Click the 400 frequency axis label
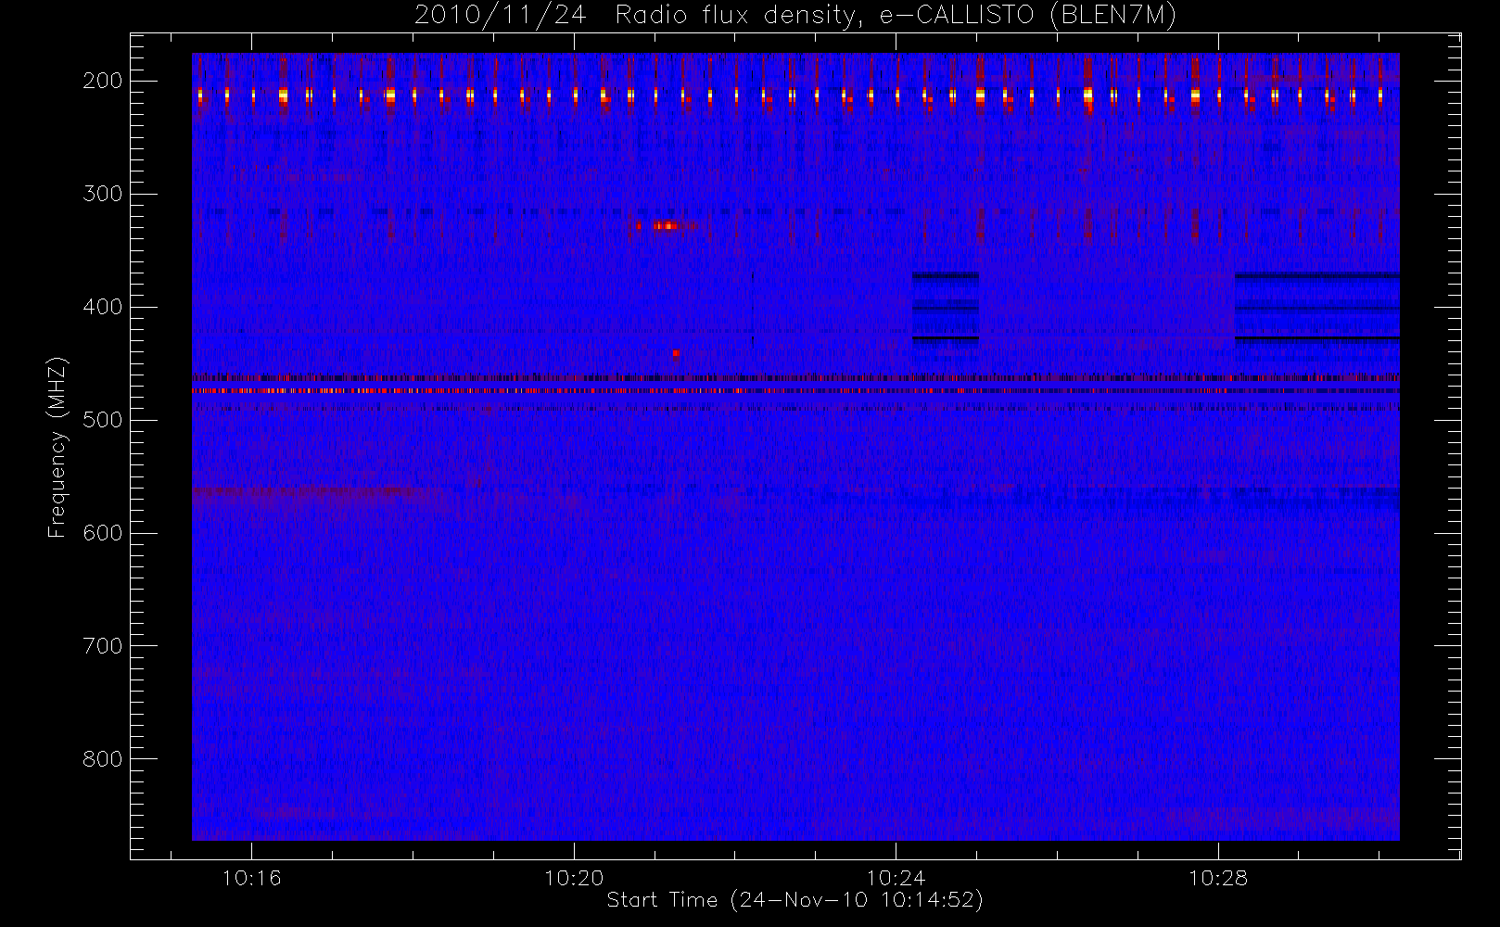Screen dimensions: 1500x927 [102, 307]
